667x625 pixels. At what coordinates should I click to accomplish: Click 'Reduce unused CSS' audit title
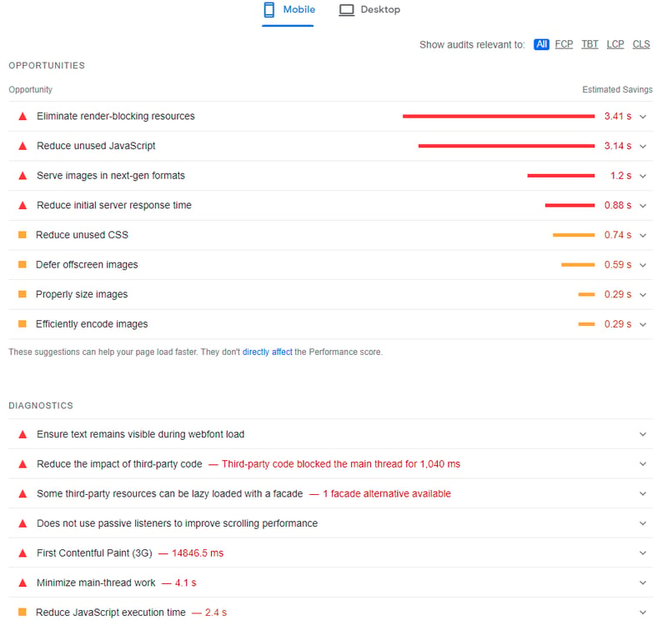(82, 235)
